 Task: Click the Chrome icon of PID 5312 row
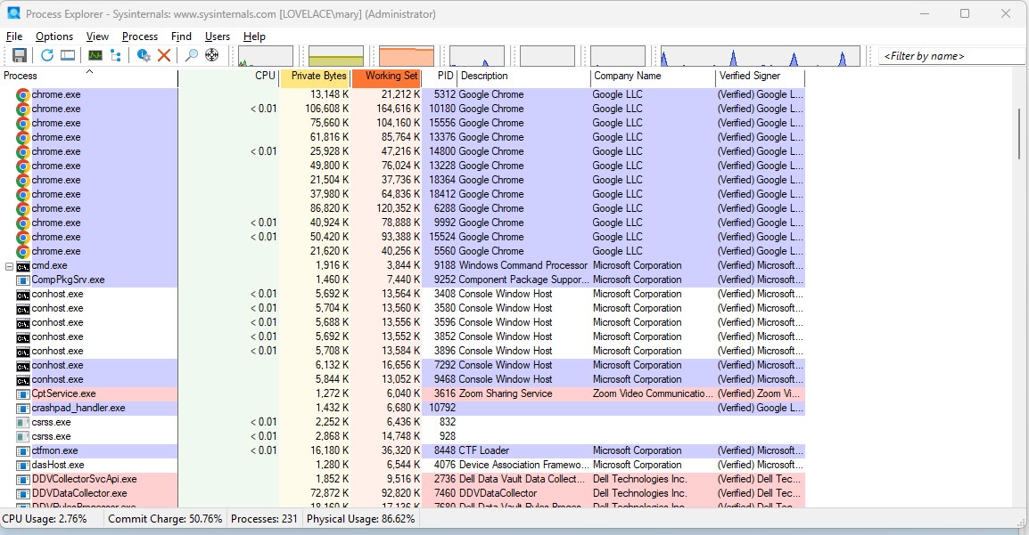[x=23, y=95]
